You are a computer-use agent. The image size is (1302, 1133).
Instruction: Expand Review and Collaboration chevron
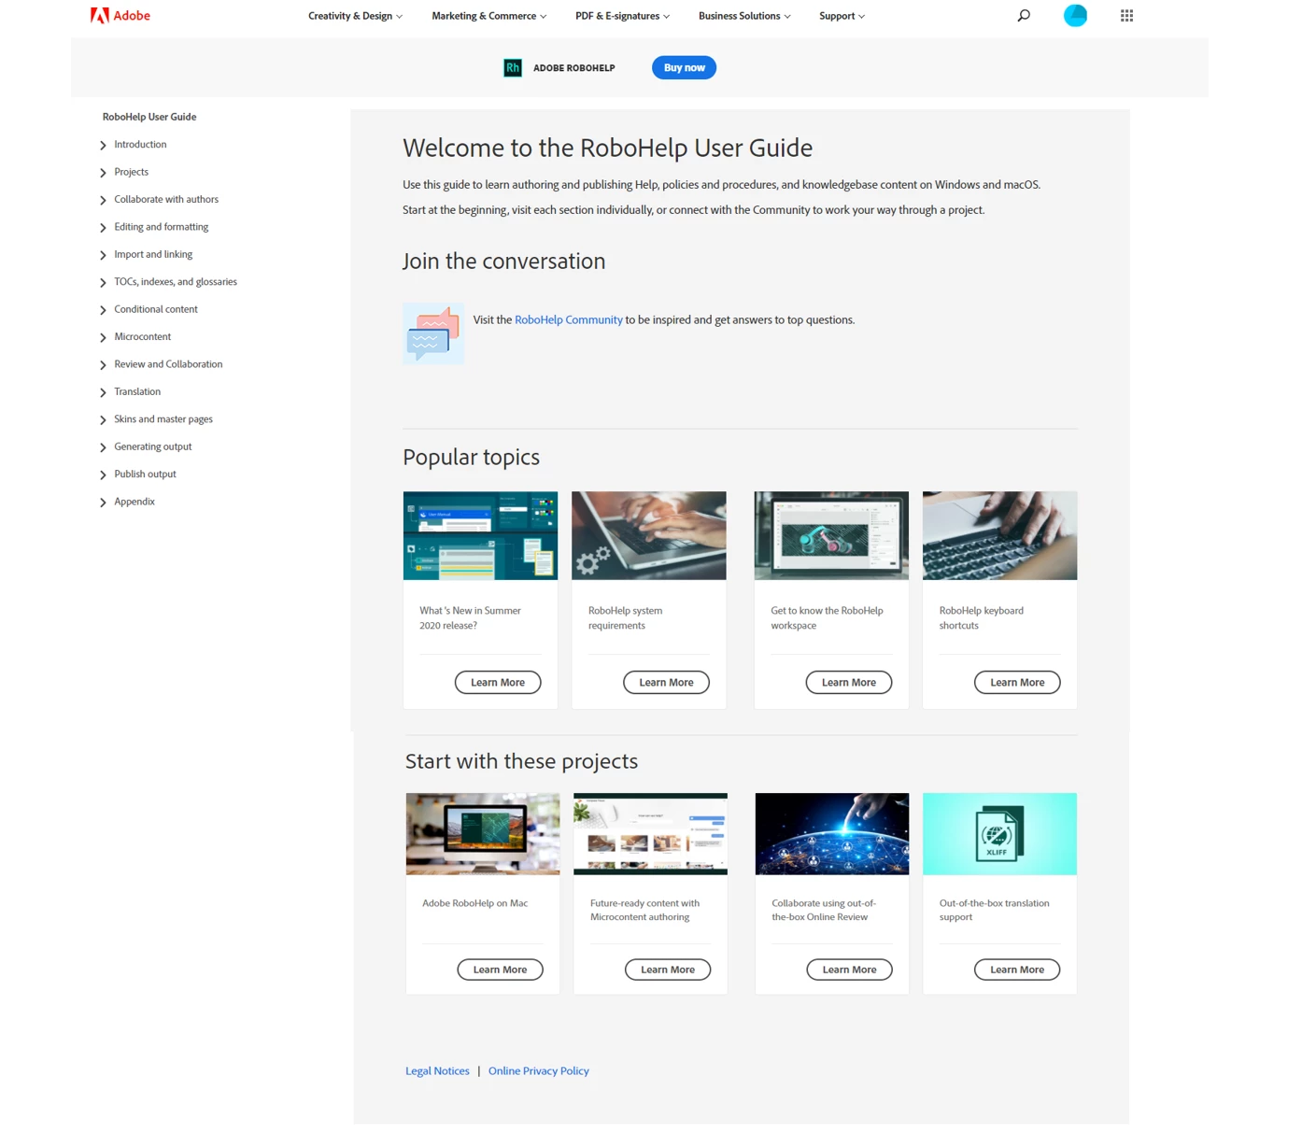[103, 365]
